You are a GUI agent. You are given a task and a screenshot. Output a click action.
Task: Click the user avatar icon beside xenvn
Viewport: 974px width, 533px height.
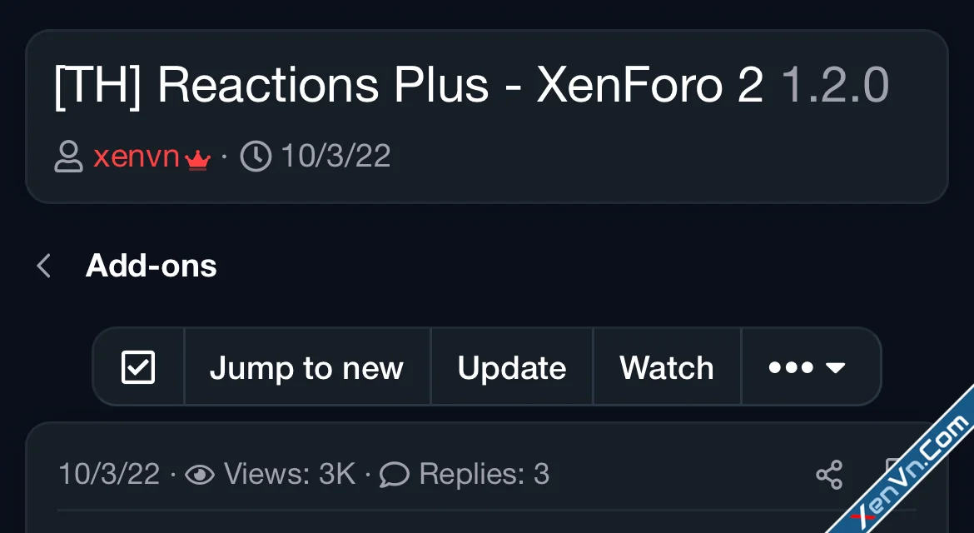pyautogui.click(x=68, y=157)
